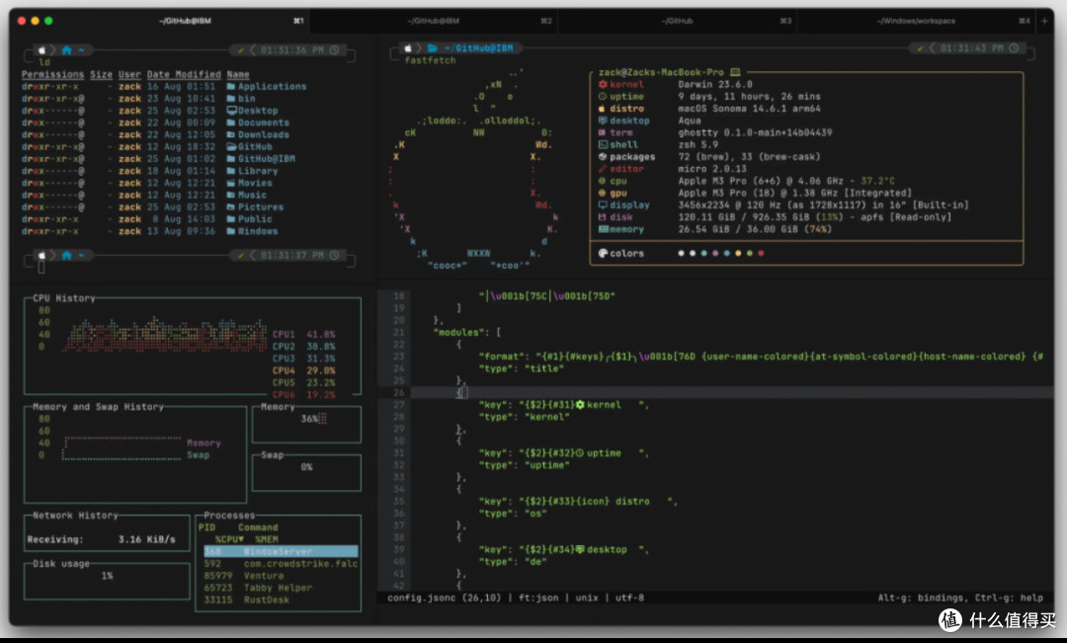
Task: Click the Music folder icon in the listing
Action: click(x=230, y=196)
